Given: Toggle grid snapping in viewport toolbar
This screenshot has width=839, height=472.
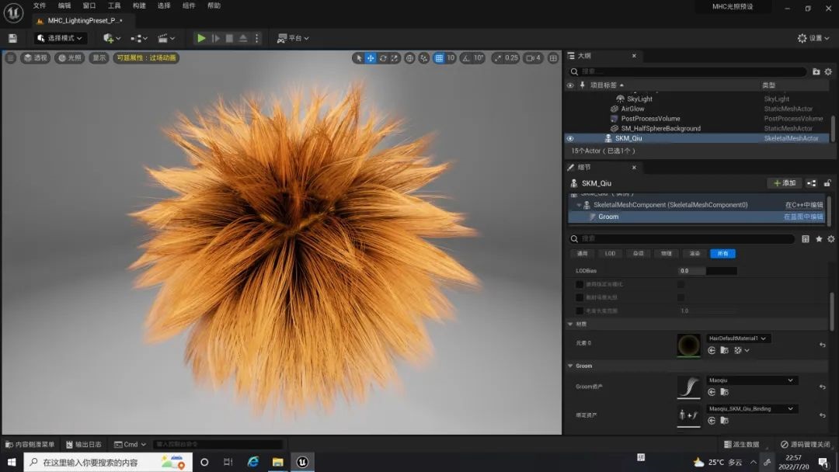Looking at the screenshot, I should click(x=439, y=58).
